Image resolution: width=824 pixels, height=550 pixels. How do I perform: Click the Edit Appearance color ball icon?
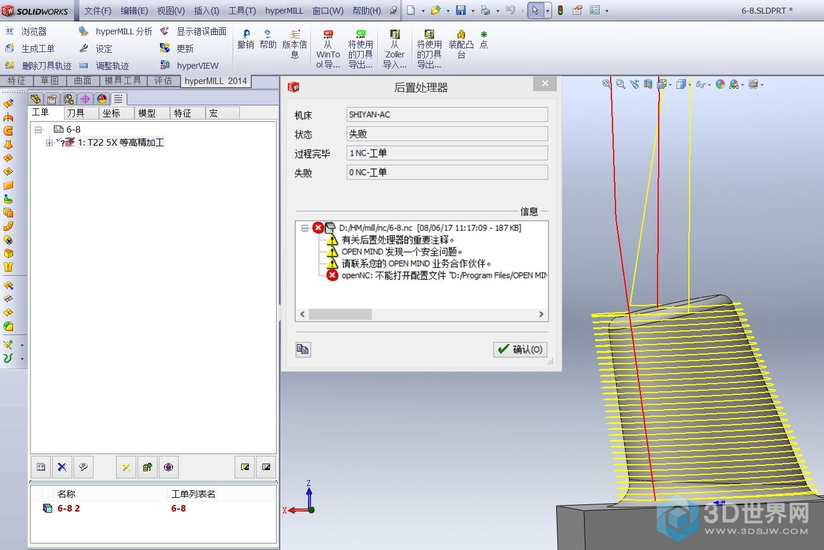pyautogui.click(x=720, y=84)
